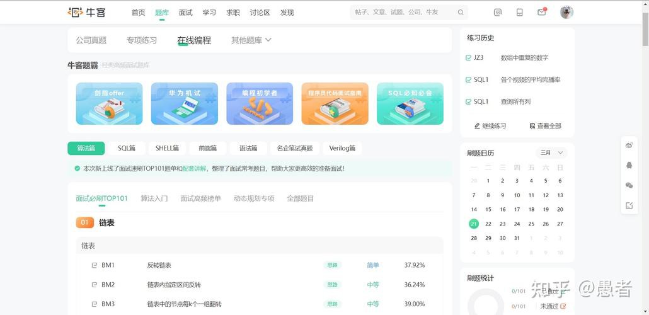Viewport: 649px width, 315px height.
Task: Open 面试 in top navigation
Action: pos(186,13)
